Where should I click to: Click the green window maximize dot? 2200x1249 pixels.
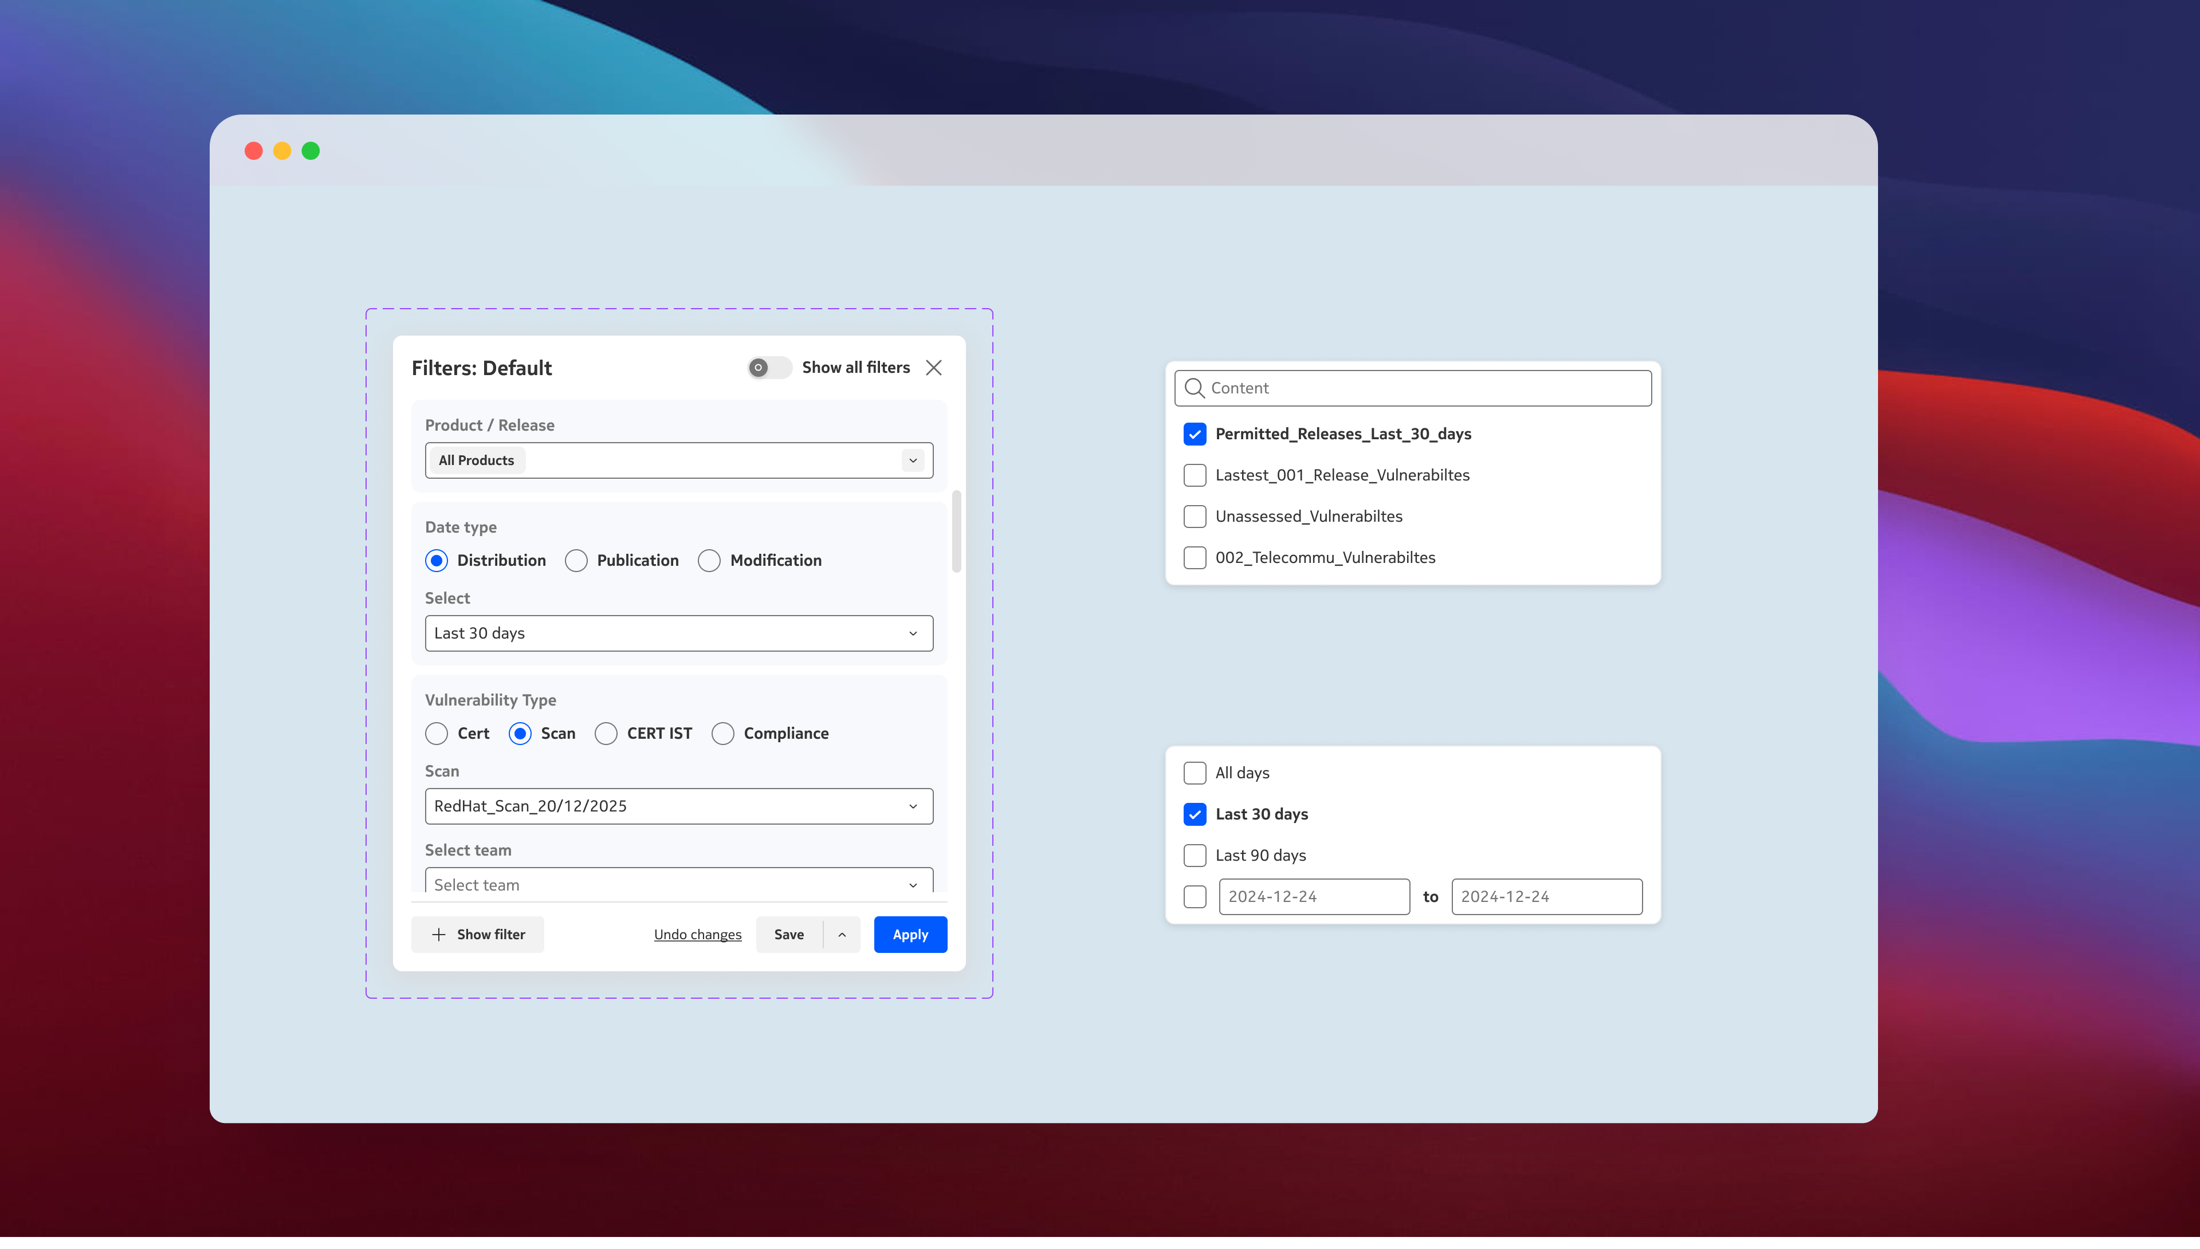[311, 151]
